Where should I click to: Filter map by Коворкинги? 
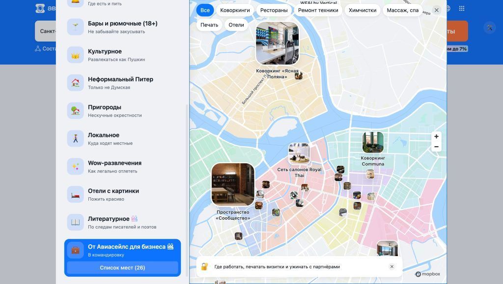pos(235,10)
